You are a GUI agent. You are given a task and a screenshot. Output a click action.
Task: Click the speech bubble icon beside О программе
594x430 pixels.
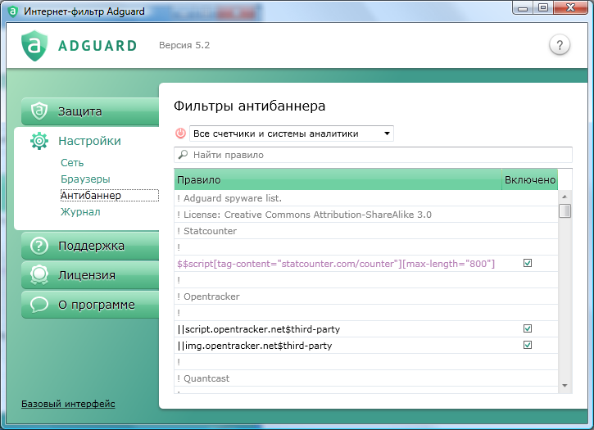[x=39, y=304]
